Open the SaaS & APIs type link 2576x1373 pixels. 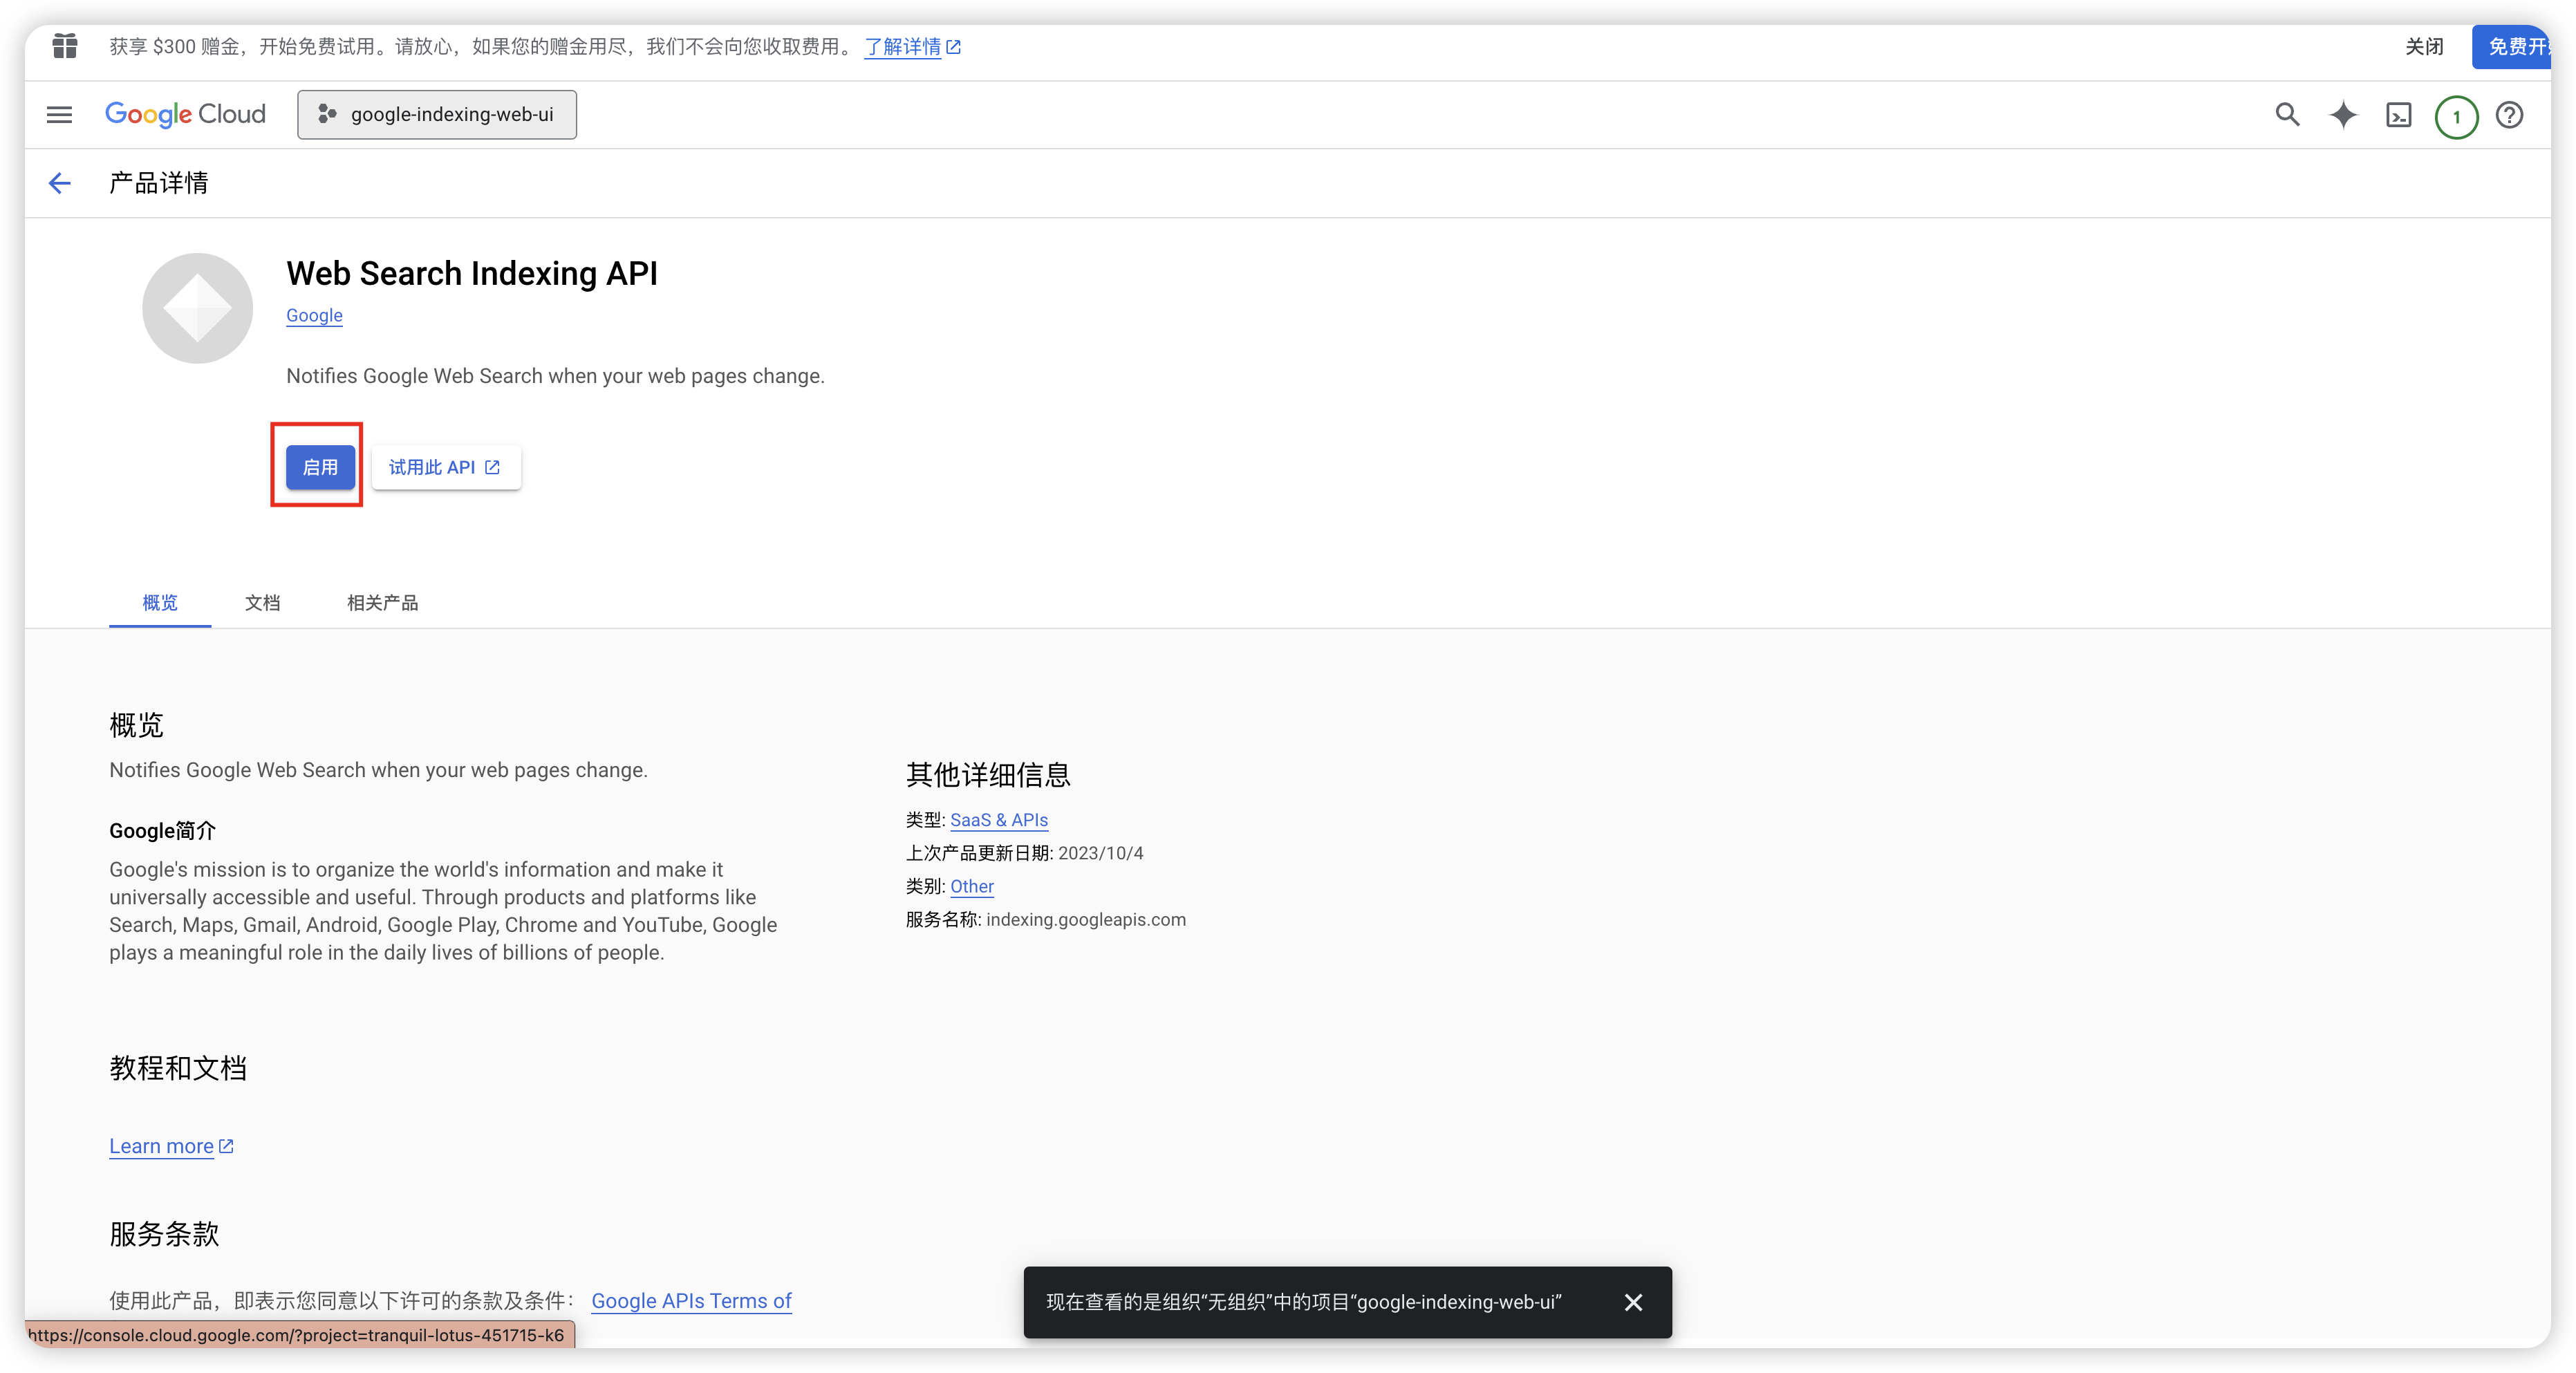click(998, 820)
